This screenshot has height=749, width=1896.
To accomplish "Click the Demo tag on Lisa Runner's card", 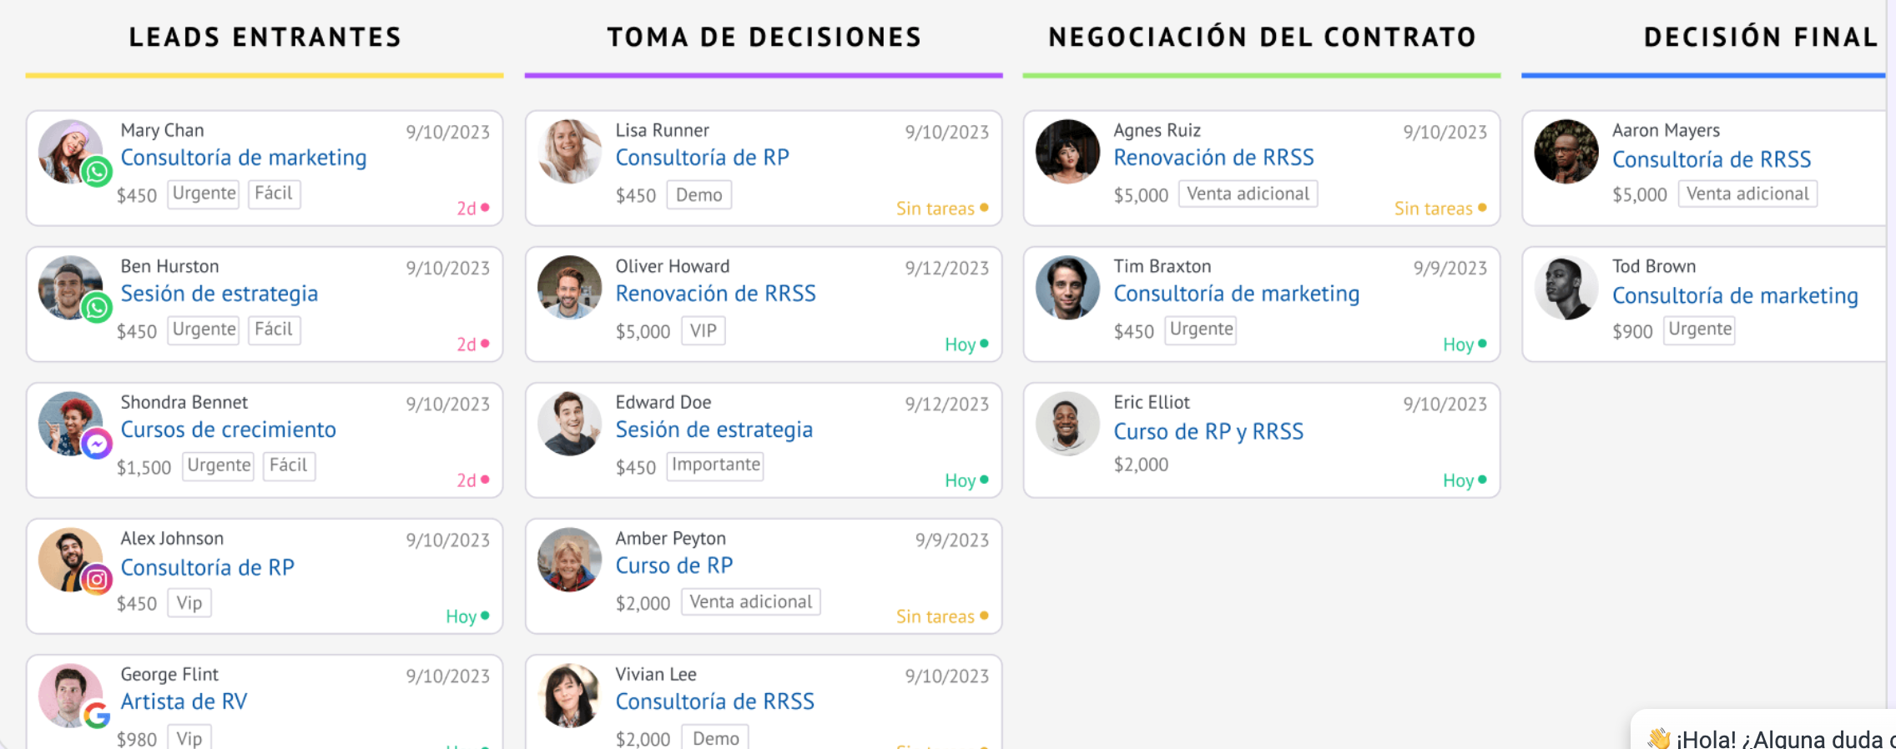I will [x=698, y=195].
